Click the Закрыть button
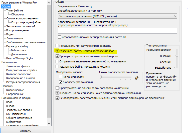188x133 pixels. coord(26,131)
